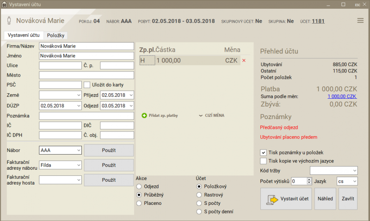
Task: Uncheck Tisk poznámky u položek
Action: pyautogui.click(x=264, y=152)
